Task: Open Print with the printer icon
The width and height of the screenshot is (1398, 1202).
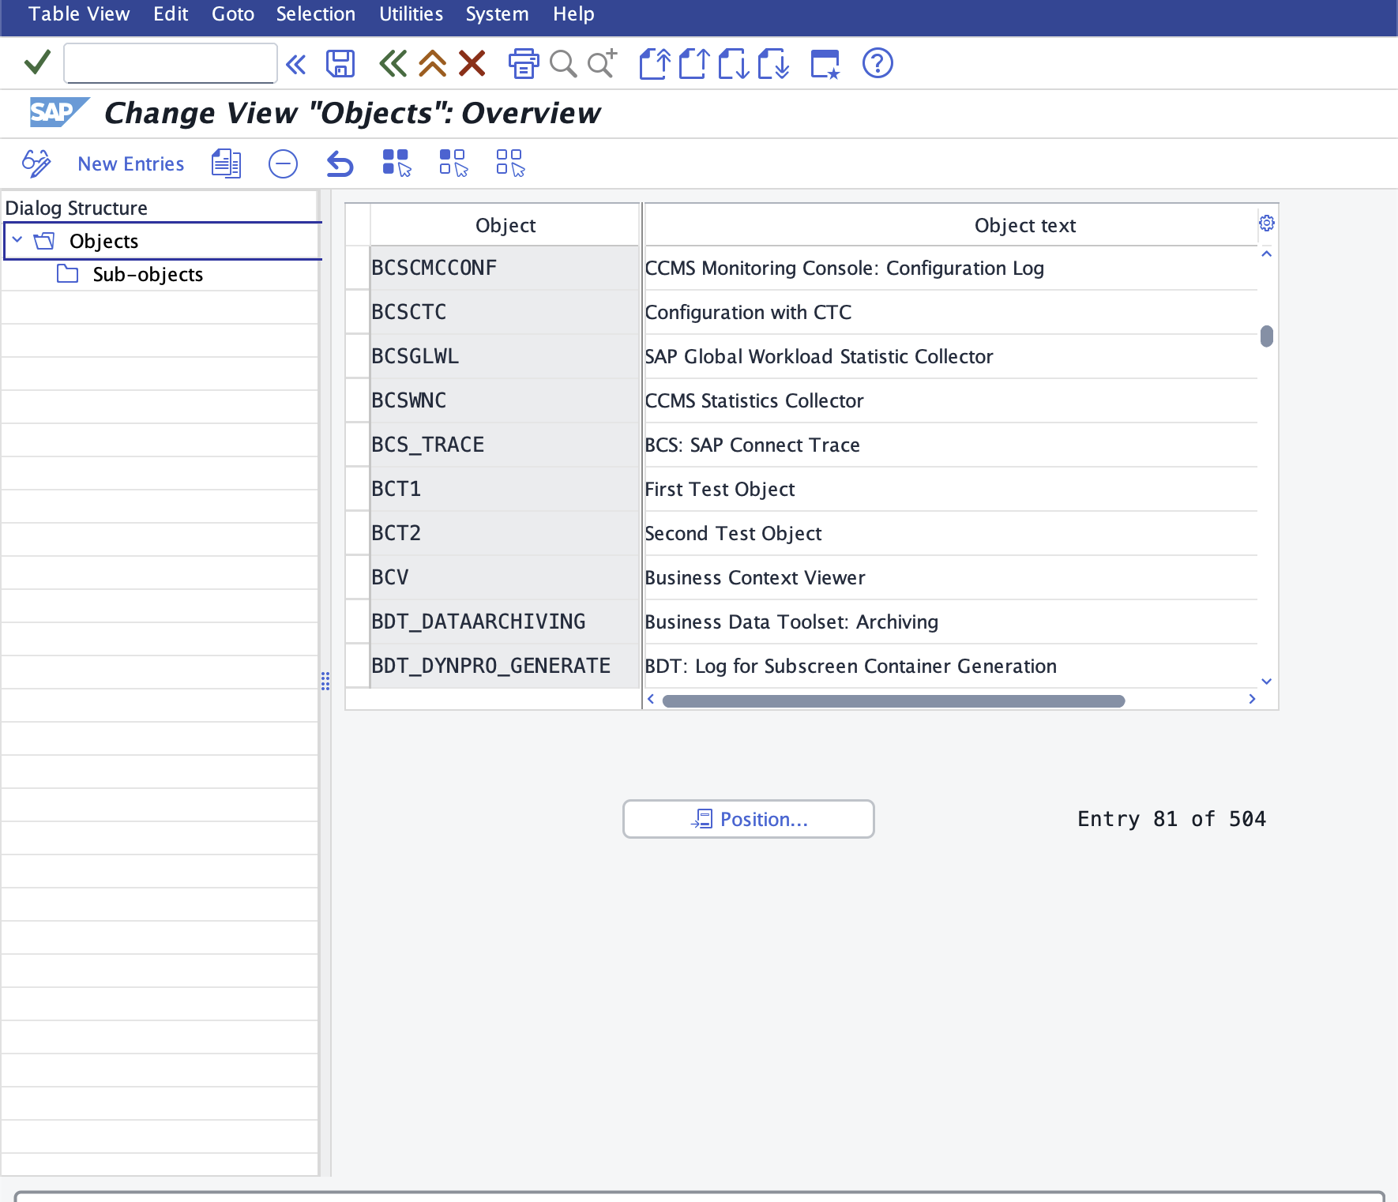Action: click(x=523, y=63)
